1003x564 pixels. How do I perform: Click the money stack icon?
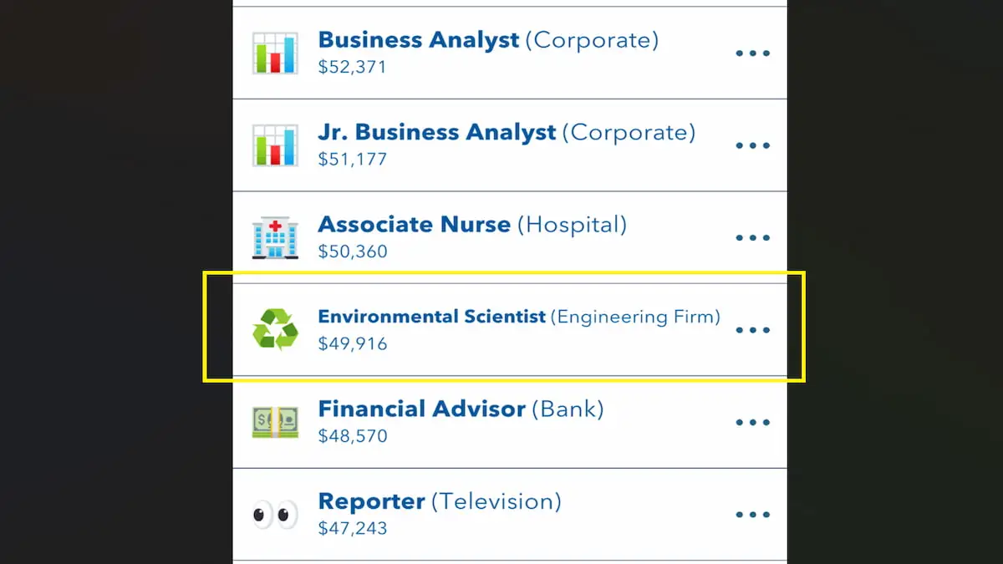(x=275, y=422)
